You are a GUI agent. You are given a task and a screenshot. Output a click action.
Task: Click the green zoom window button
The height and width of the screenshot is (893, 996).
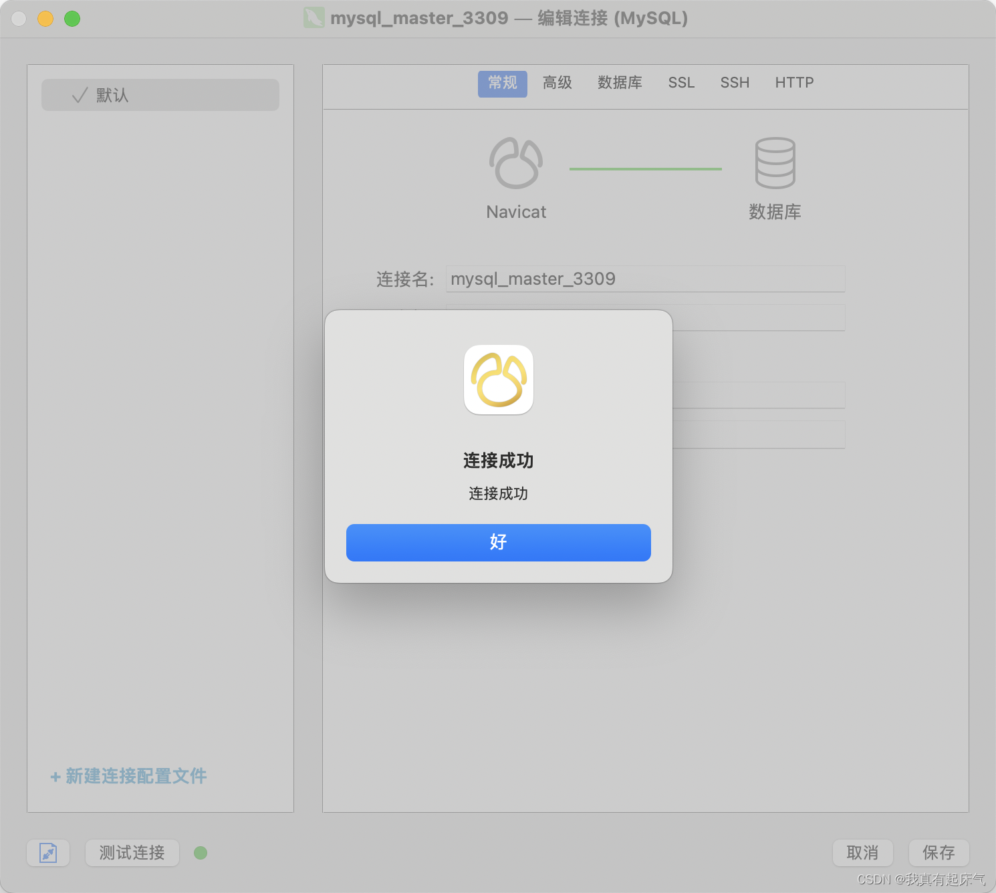point(72,19)
